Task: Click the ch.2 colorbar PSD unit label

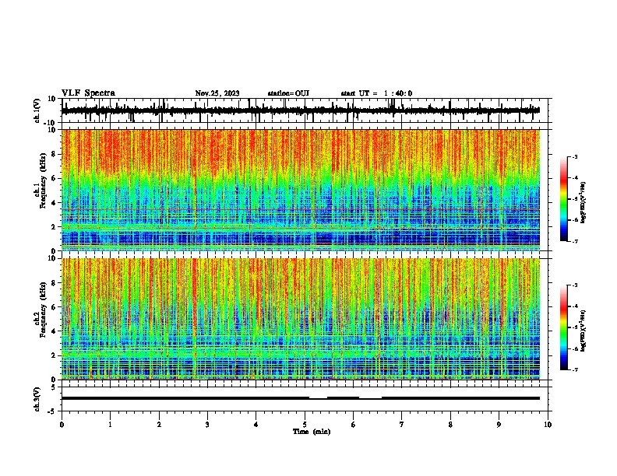Action: coord(584,331)
